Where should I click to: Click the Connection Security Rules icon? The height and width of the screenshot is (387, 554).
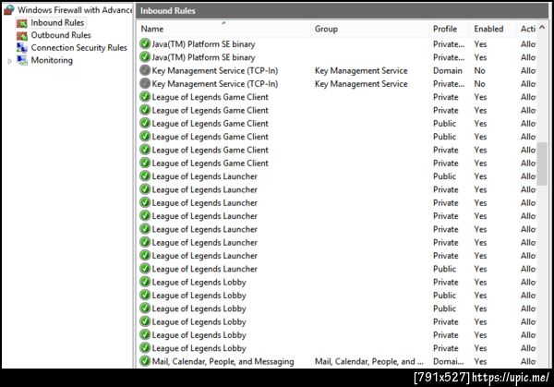pyautogui.click(x=22, y=48)
